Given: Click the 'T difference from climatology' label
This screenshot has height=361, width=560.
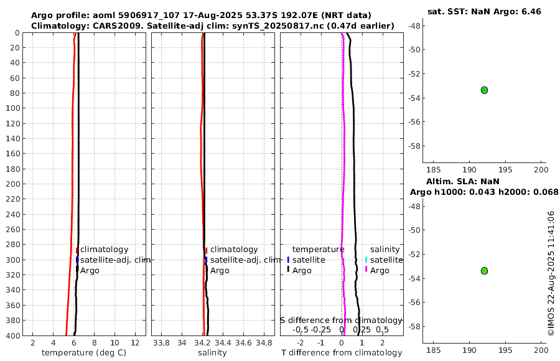Looking at the screenshot, I should point(342,353).
